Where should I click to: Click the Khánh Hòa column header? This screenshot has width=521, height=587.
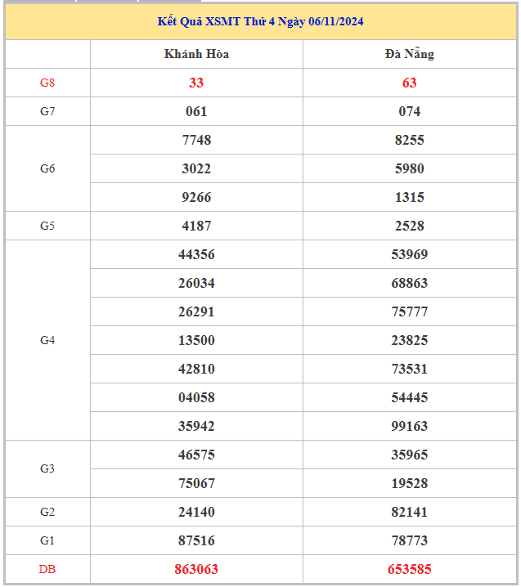[x=196, y=54]
